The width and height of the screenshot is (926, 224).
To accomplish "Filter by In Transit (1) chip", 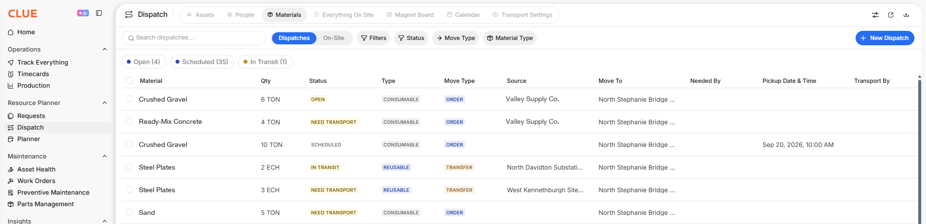I will [x=266, y=62].
